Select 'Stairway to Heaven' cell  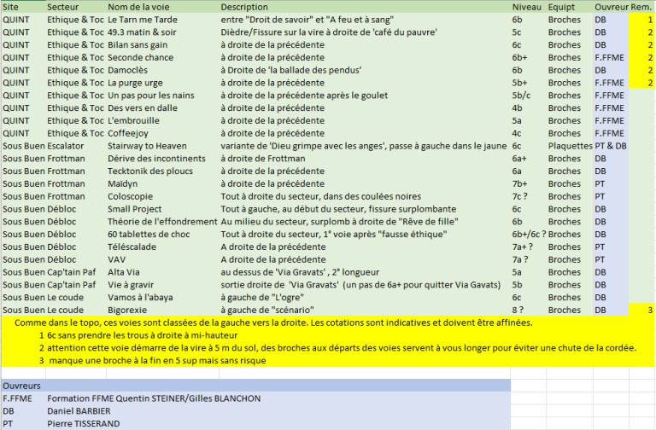[163, 146]
